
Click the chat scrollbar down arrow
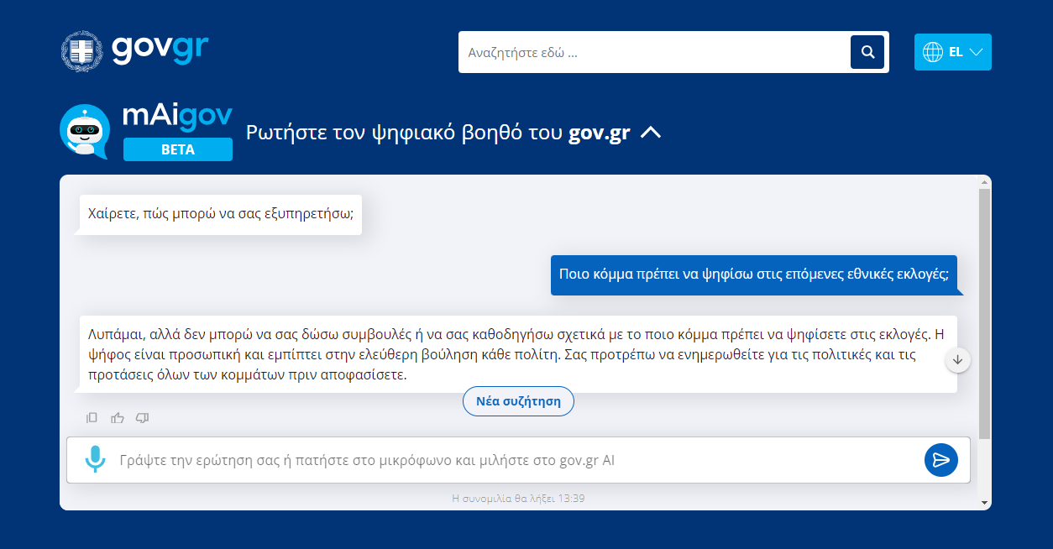pyautogui.click(x=985, y=503)
